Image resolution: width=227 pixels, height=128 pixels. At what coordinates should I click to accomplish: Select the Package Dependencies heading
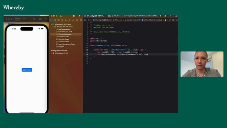(59, 50)
